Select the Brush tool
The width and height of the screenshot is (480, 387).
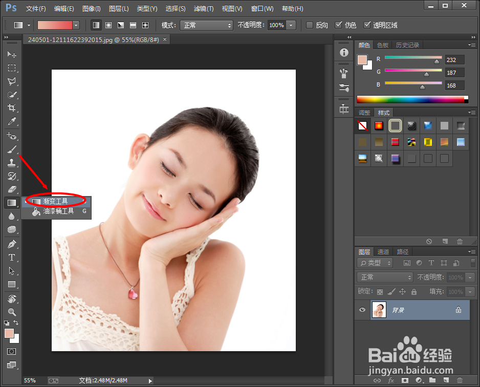[12, 149]
